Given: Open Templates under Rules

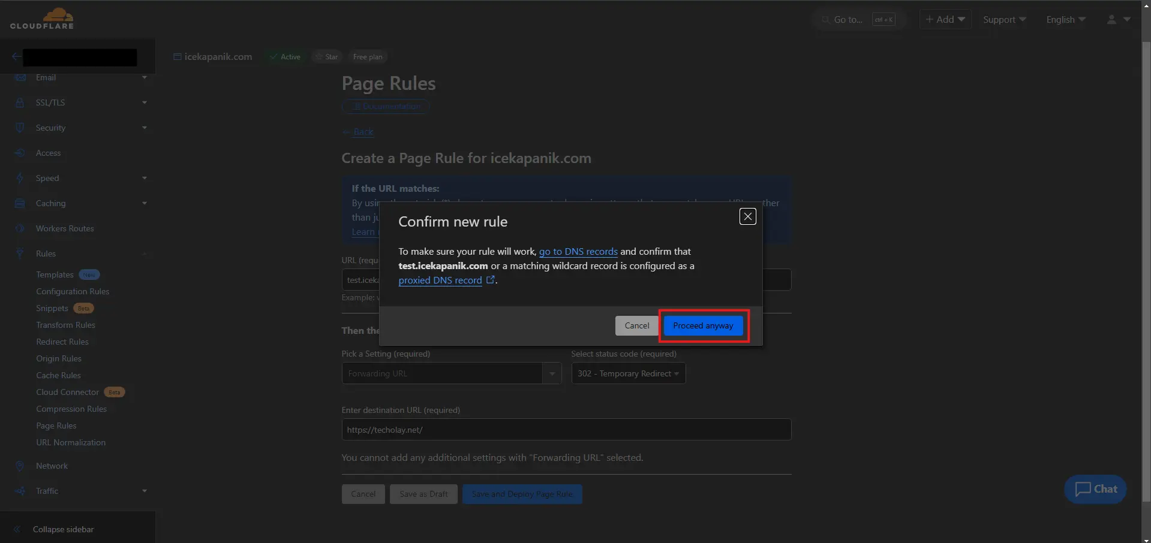Looking at the screenshot, I should point(55,274).
